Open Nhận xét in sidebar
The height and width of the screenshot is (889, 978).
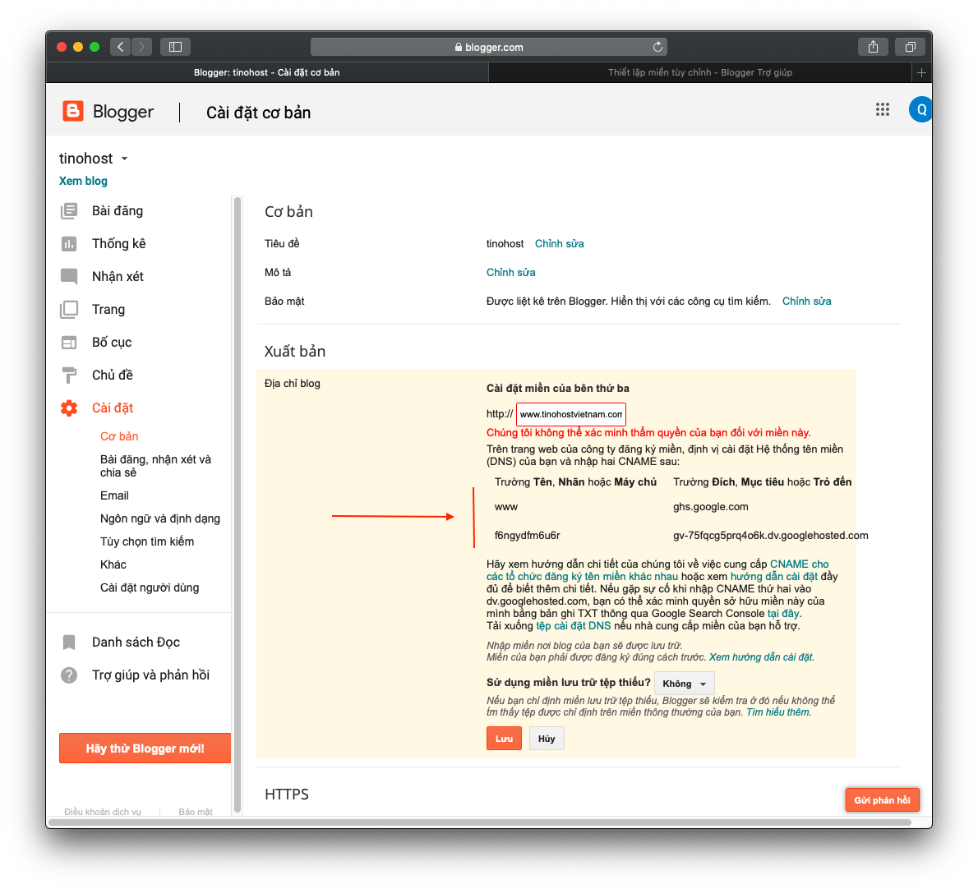[118, 277]
